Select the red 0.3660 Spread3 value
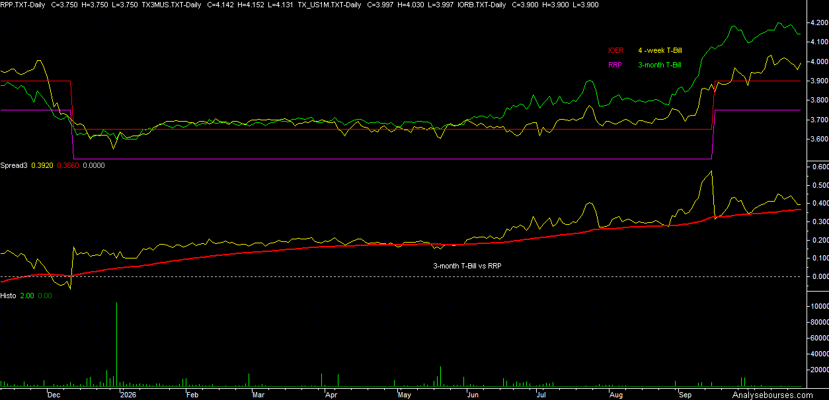The width and height of the screenshot is (829, 400). point(69,165)
